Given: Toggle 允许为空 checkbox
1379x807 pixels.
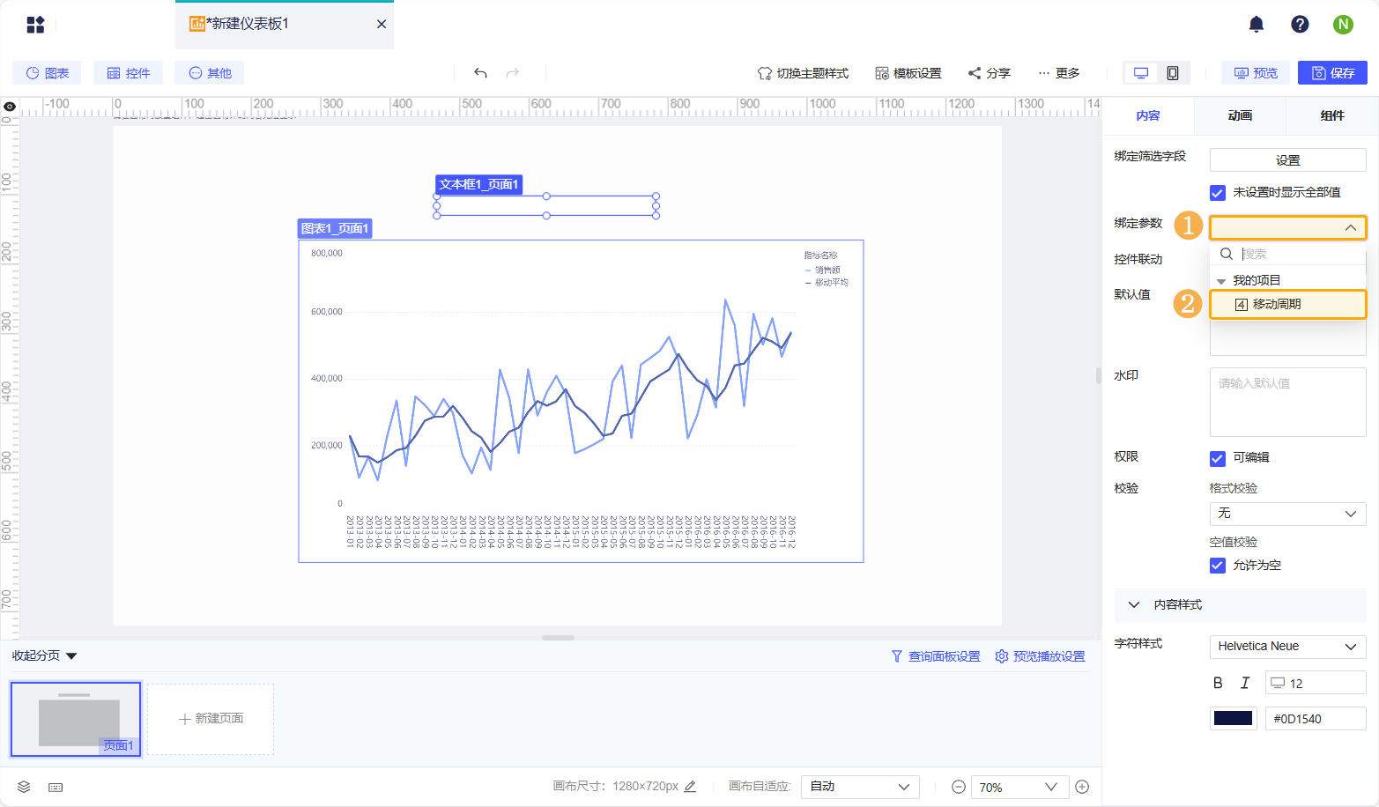Looking at the screenshot, I should [x=1218, y=566].
